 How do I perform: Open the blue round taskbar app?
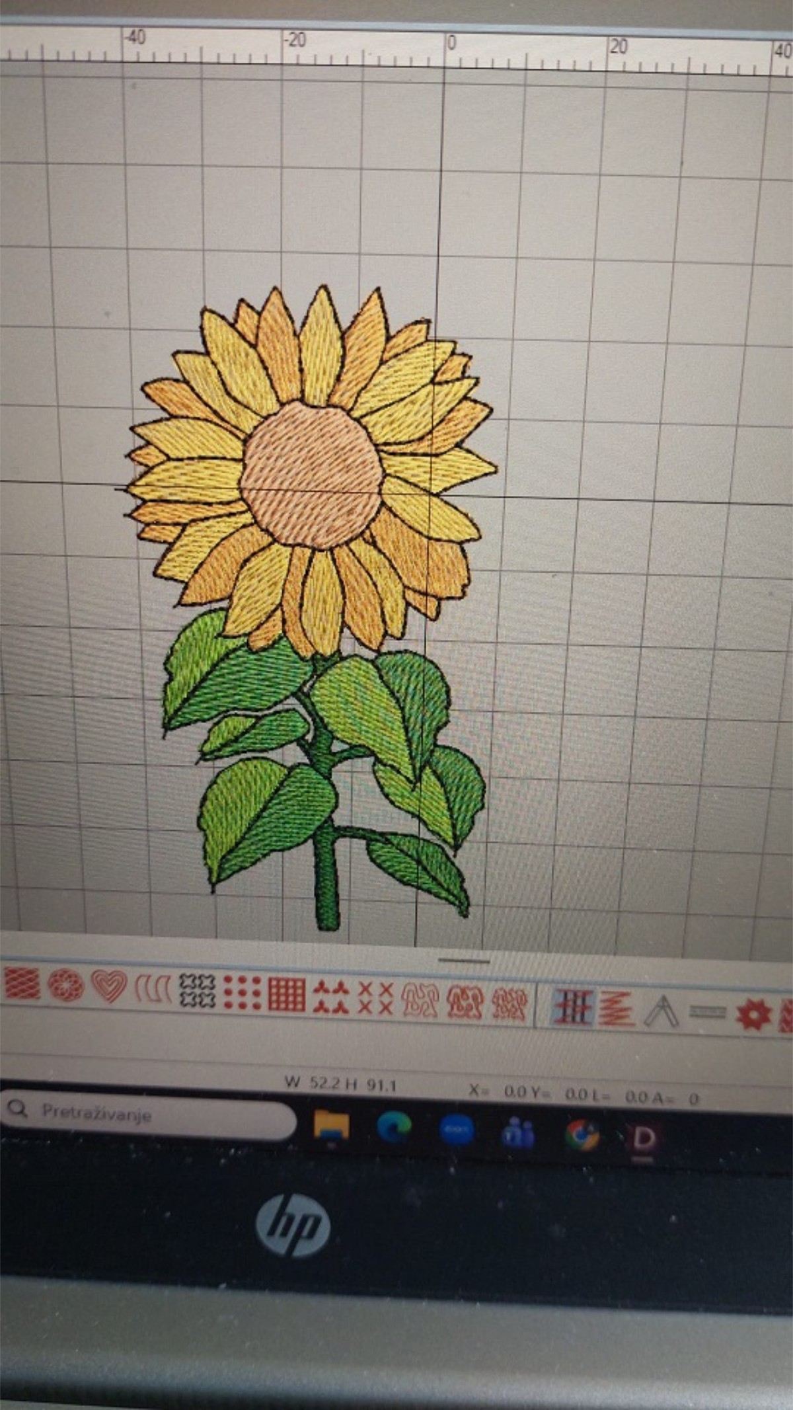tap(457, 1130)
